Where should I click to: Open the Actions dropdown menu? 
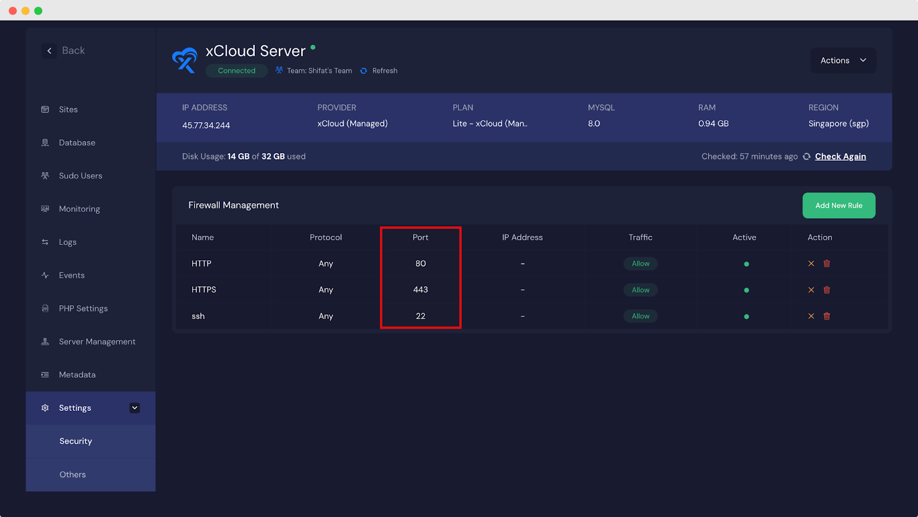(x=843, y=60)
